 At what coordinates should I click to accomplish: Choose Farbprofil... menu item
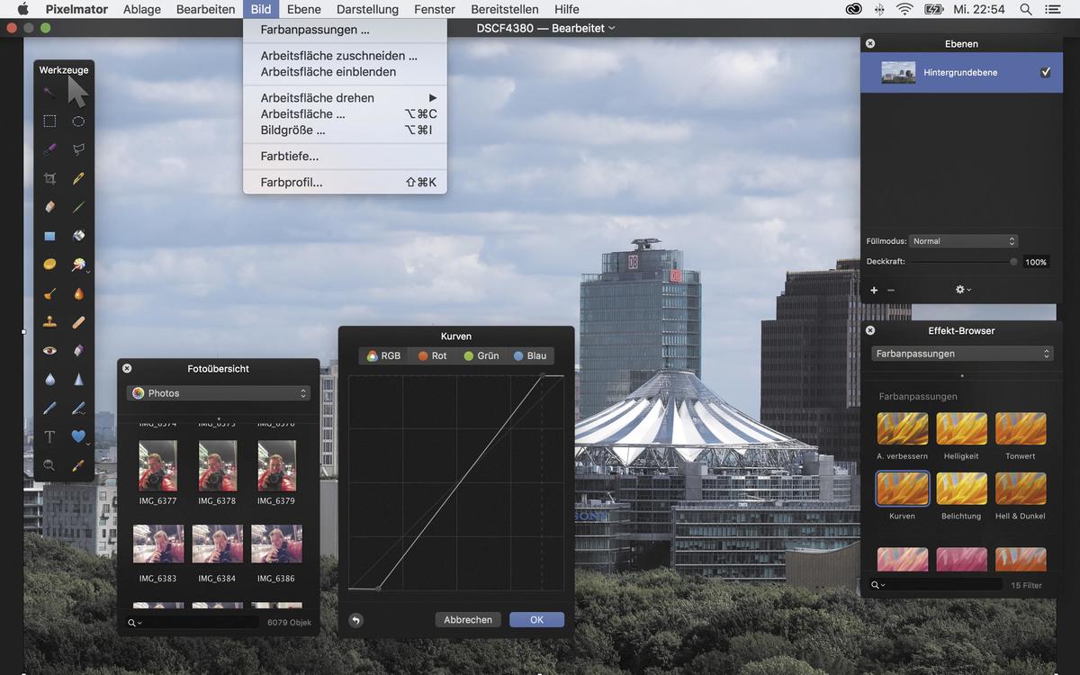coord(345,182)
